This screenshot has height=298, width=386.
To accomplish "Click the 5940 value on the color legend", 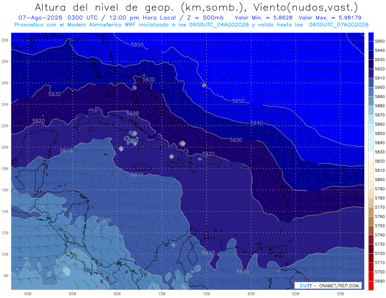I will [x=380, y=50].
